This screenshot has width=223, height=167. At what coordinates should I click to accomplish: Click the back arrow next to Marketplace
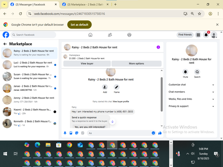pyautogui.click(x=5, y=44)
